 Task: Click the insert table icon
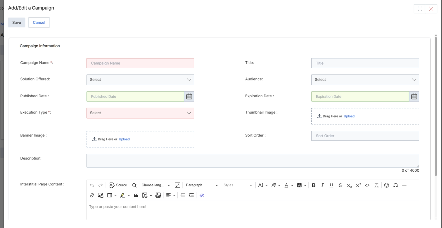pyautogui.click(x=110, y=195)
